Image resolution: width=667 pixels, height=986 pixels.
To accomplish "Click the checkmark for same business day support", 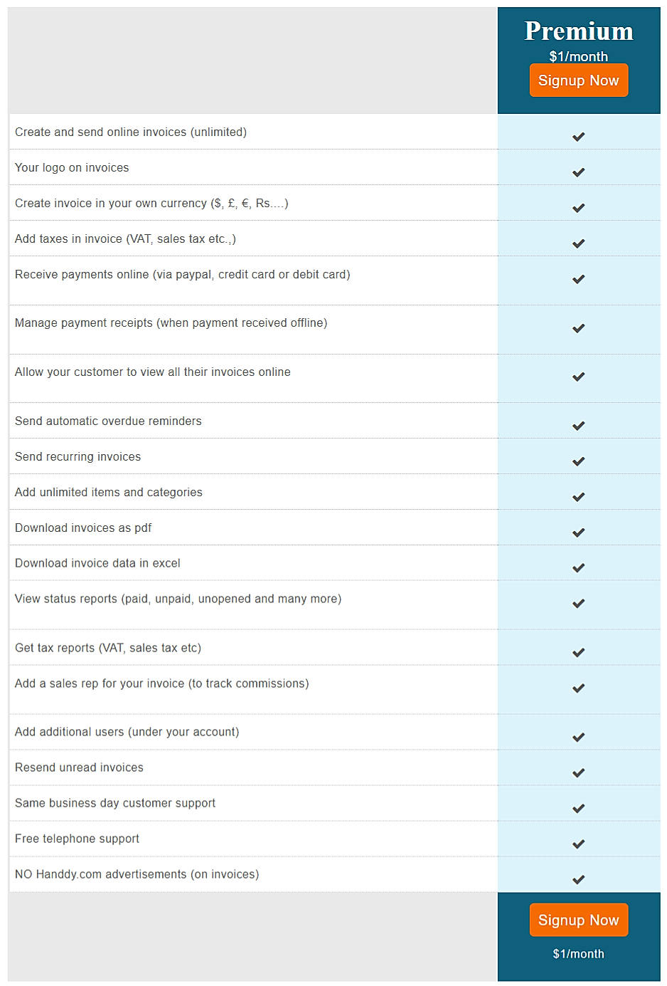I will [x=578, y=807].
